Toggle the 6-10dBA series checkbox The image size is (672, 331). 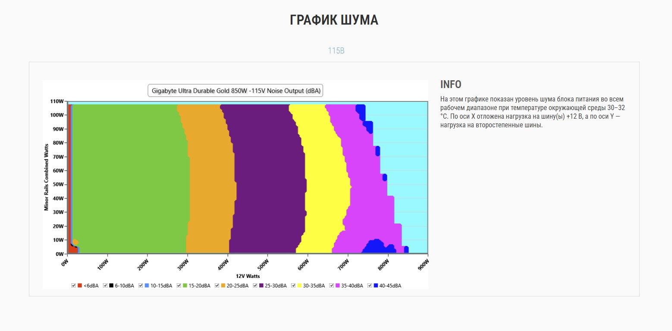click(105, 286)
